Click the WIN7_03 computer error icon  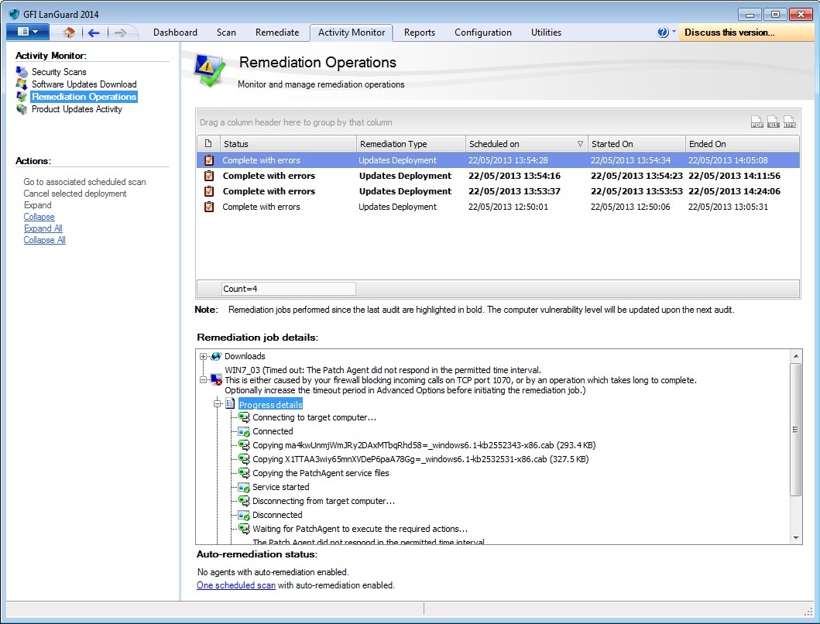tap(216, 379)
